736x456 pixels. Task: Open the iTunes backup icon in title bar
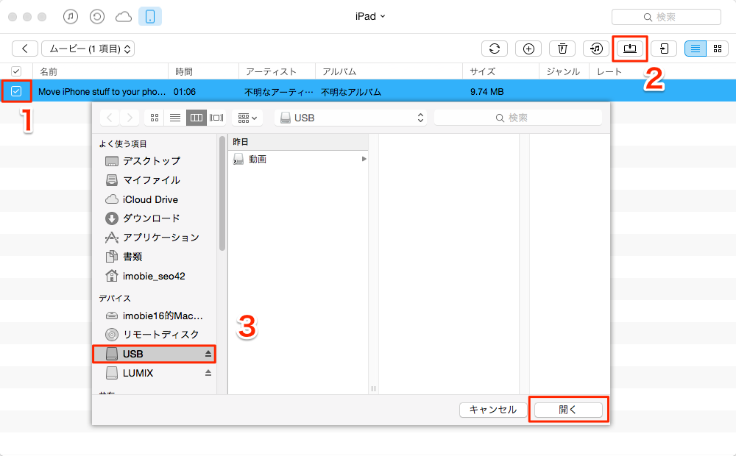pyautogui.click(x=96, y=17)
